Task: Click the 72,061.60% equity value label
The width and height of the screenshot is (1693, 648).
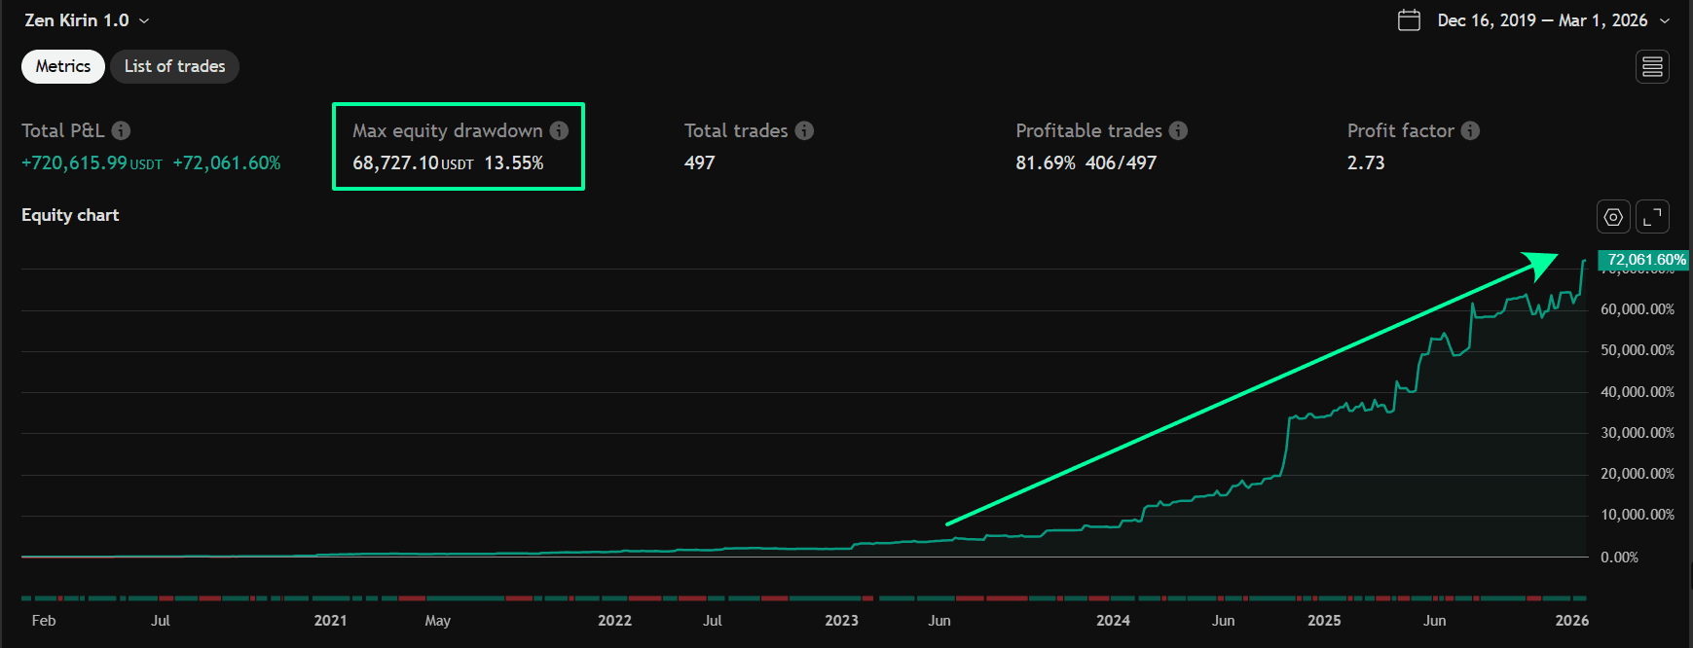Action: pos(1645,260)
